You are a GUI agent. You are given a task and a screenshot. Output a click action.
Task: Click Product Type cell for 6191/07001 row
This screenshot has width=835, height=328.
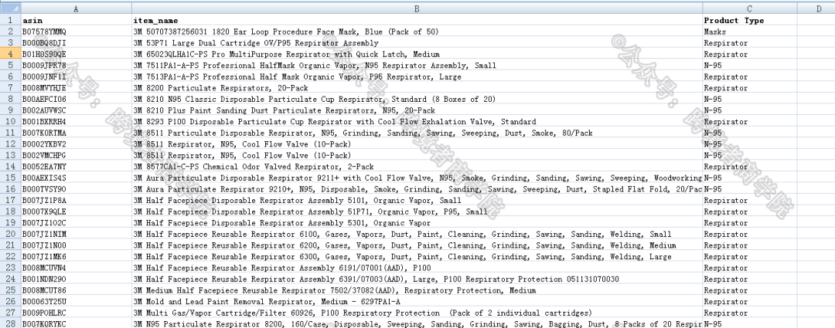[750, 268]
